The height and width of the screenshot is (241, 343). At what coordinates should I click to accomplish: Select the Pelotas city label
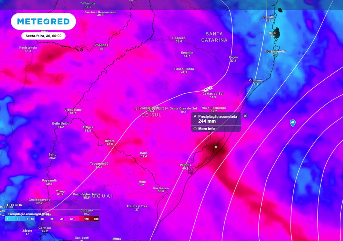click(185, 165)
